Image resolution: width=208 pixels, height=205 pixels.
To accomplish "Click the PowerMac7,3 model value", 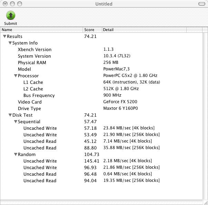I will tap(116, 69).
